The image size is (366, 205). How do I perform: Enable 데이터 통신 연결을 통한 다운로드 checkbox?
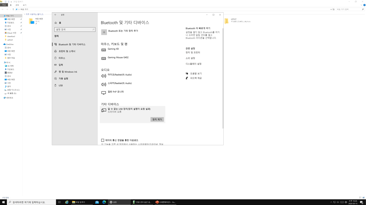[x=103, y=140]
